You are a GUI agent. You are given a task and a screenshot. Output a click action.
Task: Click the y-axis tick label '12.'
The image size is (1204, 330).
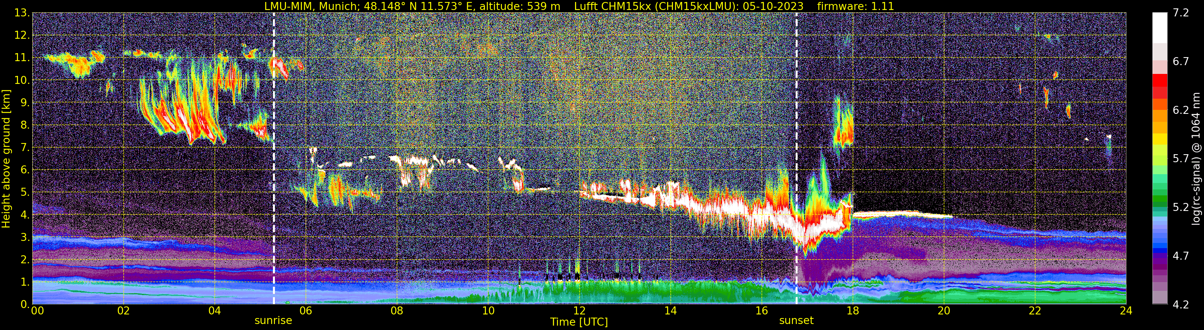(22, 36)
